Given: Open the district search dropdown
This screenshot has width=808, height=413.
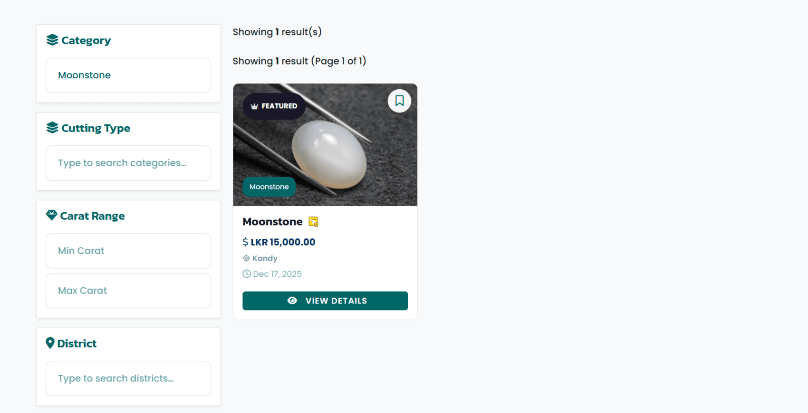Looking at the screenshot, I should tap(128, 378).
